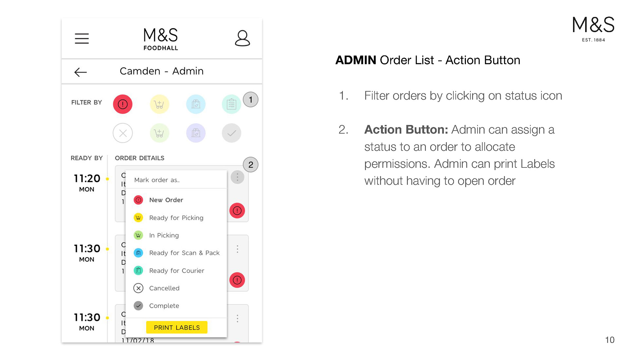Click the ORDER DETAILS column header
629x354 pixels.
point(140,158)
